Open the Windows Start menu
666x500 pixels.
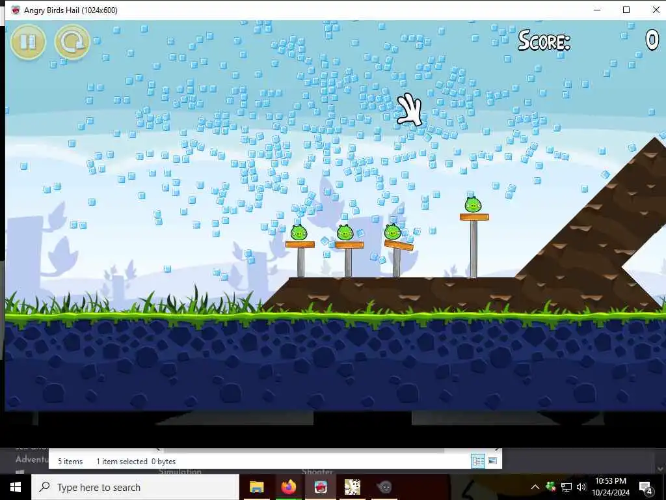[16, 487]
